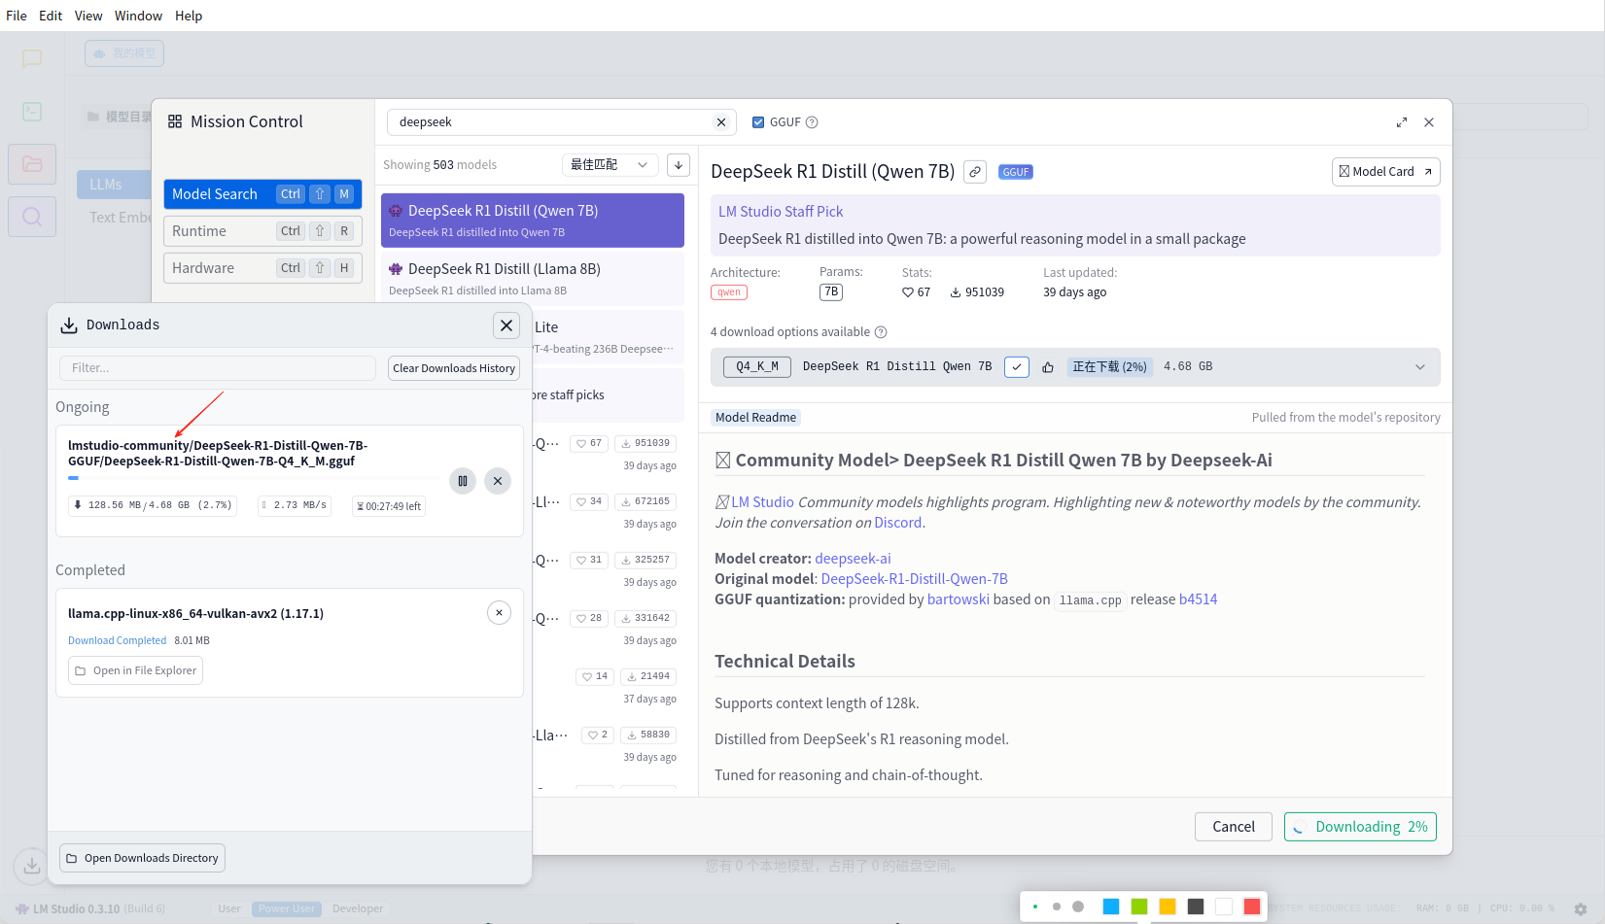Select blue color swatch in annotation toolbar
1605x924 pixels.
(1111, 907)
